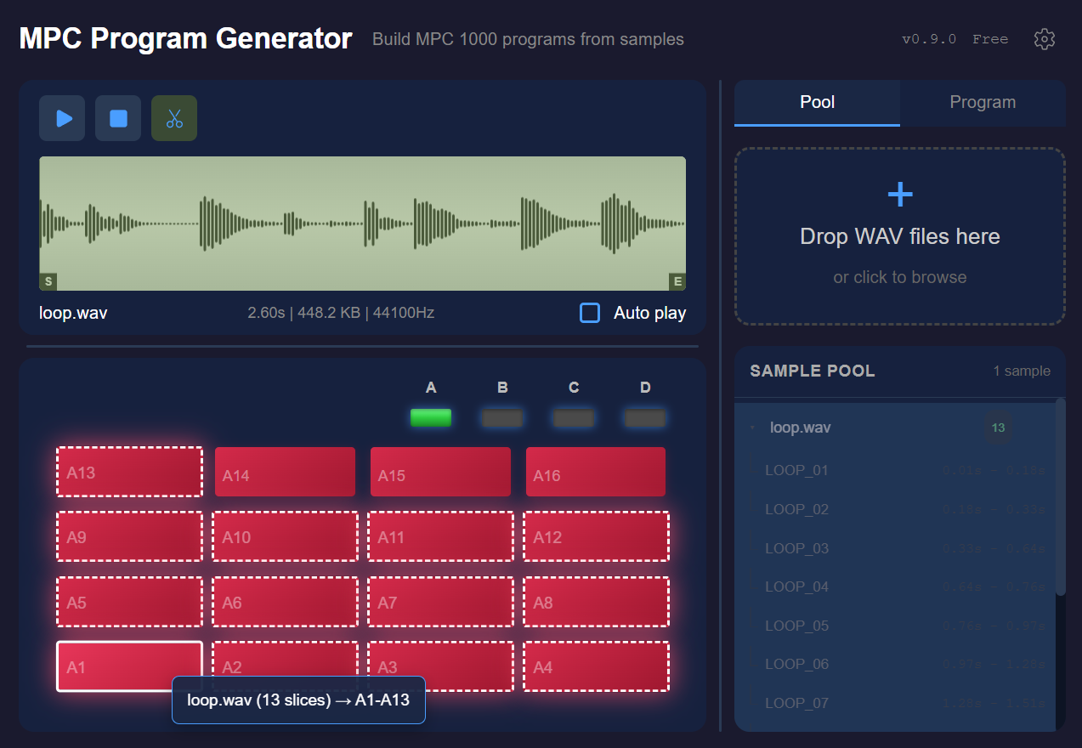Switch to pad bank B
The width and height of the screenshot is (1082, 748).
(501, 417)
